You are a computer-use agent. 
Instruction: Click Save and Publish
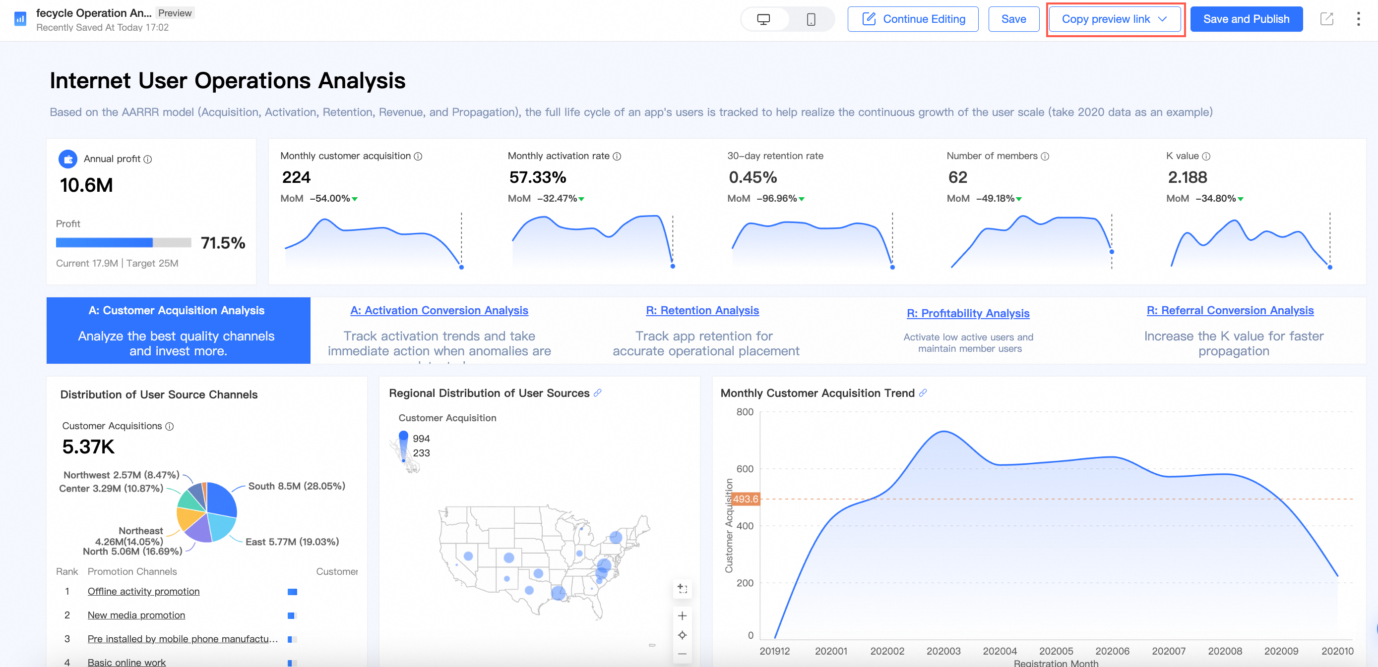[1246, 19]
